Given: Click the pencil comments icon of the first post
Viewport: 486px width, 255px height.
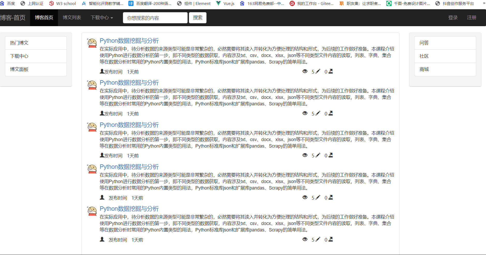Looking at the screenshot, I should 318,71.
